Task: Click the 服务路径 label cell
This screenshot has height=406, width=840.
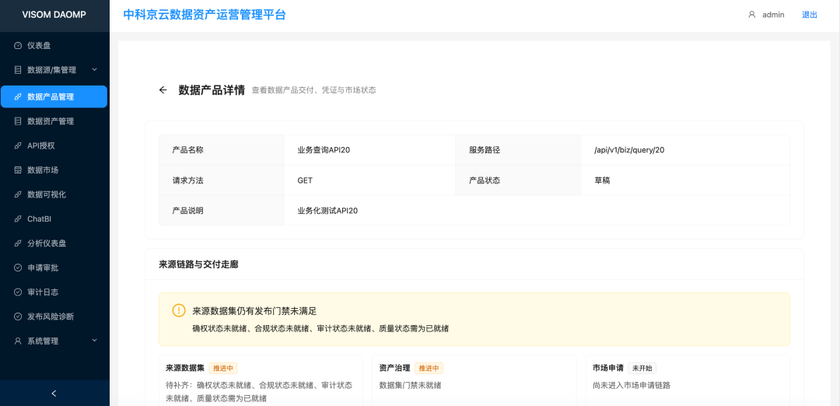Action: coord(519,150)
